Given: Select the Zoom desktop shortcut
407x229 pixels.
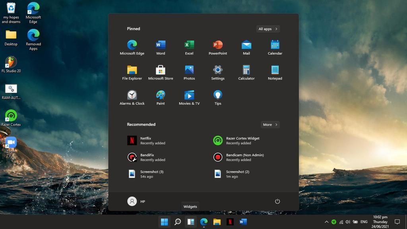Looking at the screenshot, I should point(11,145).
